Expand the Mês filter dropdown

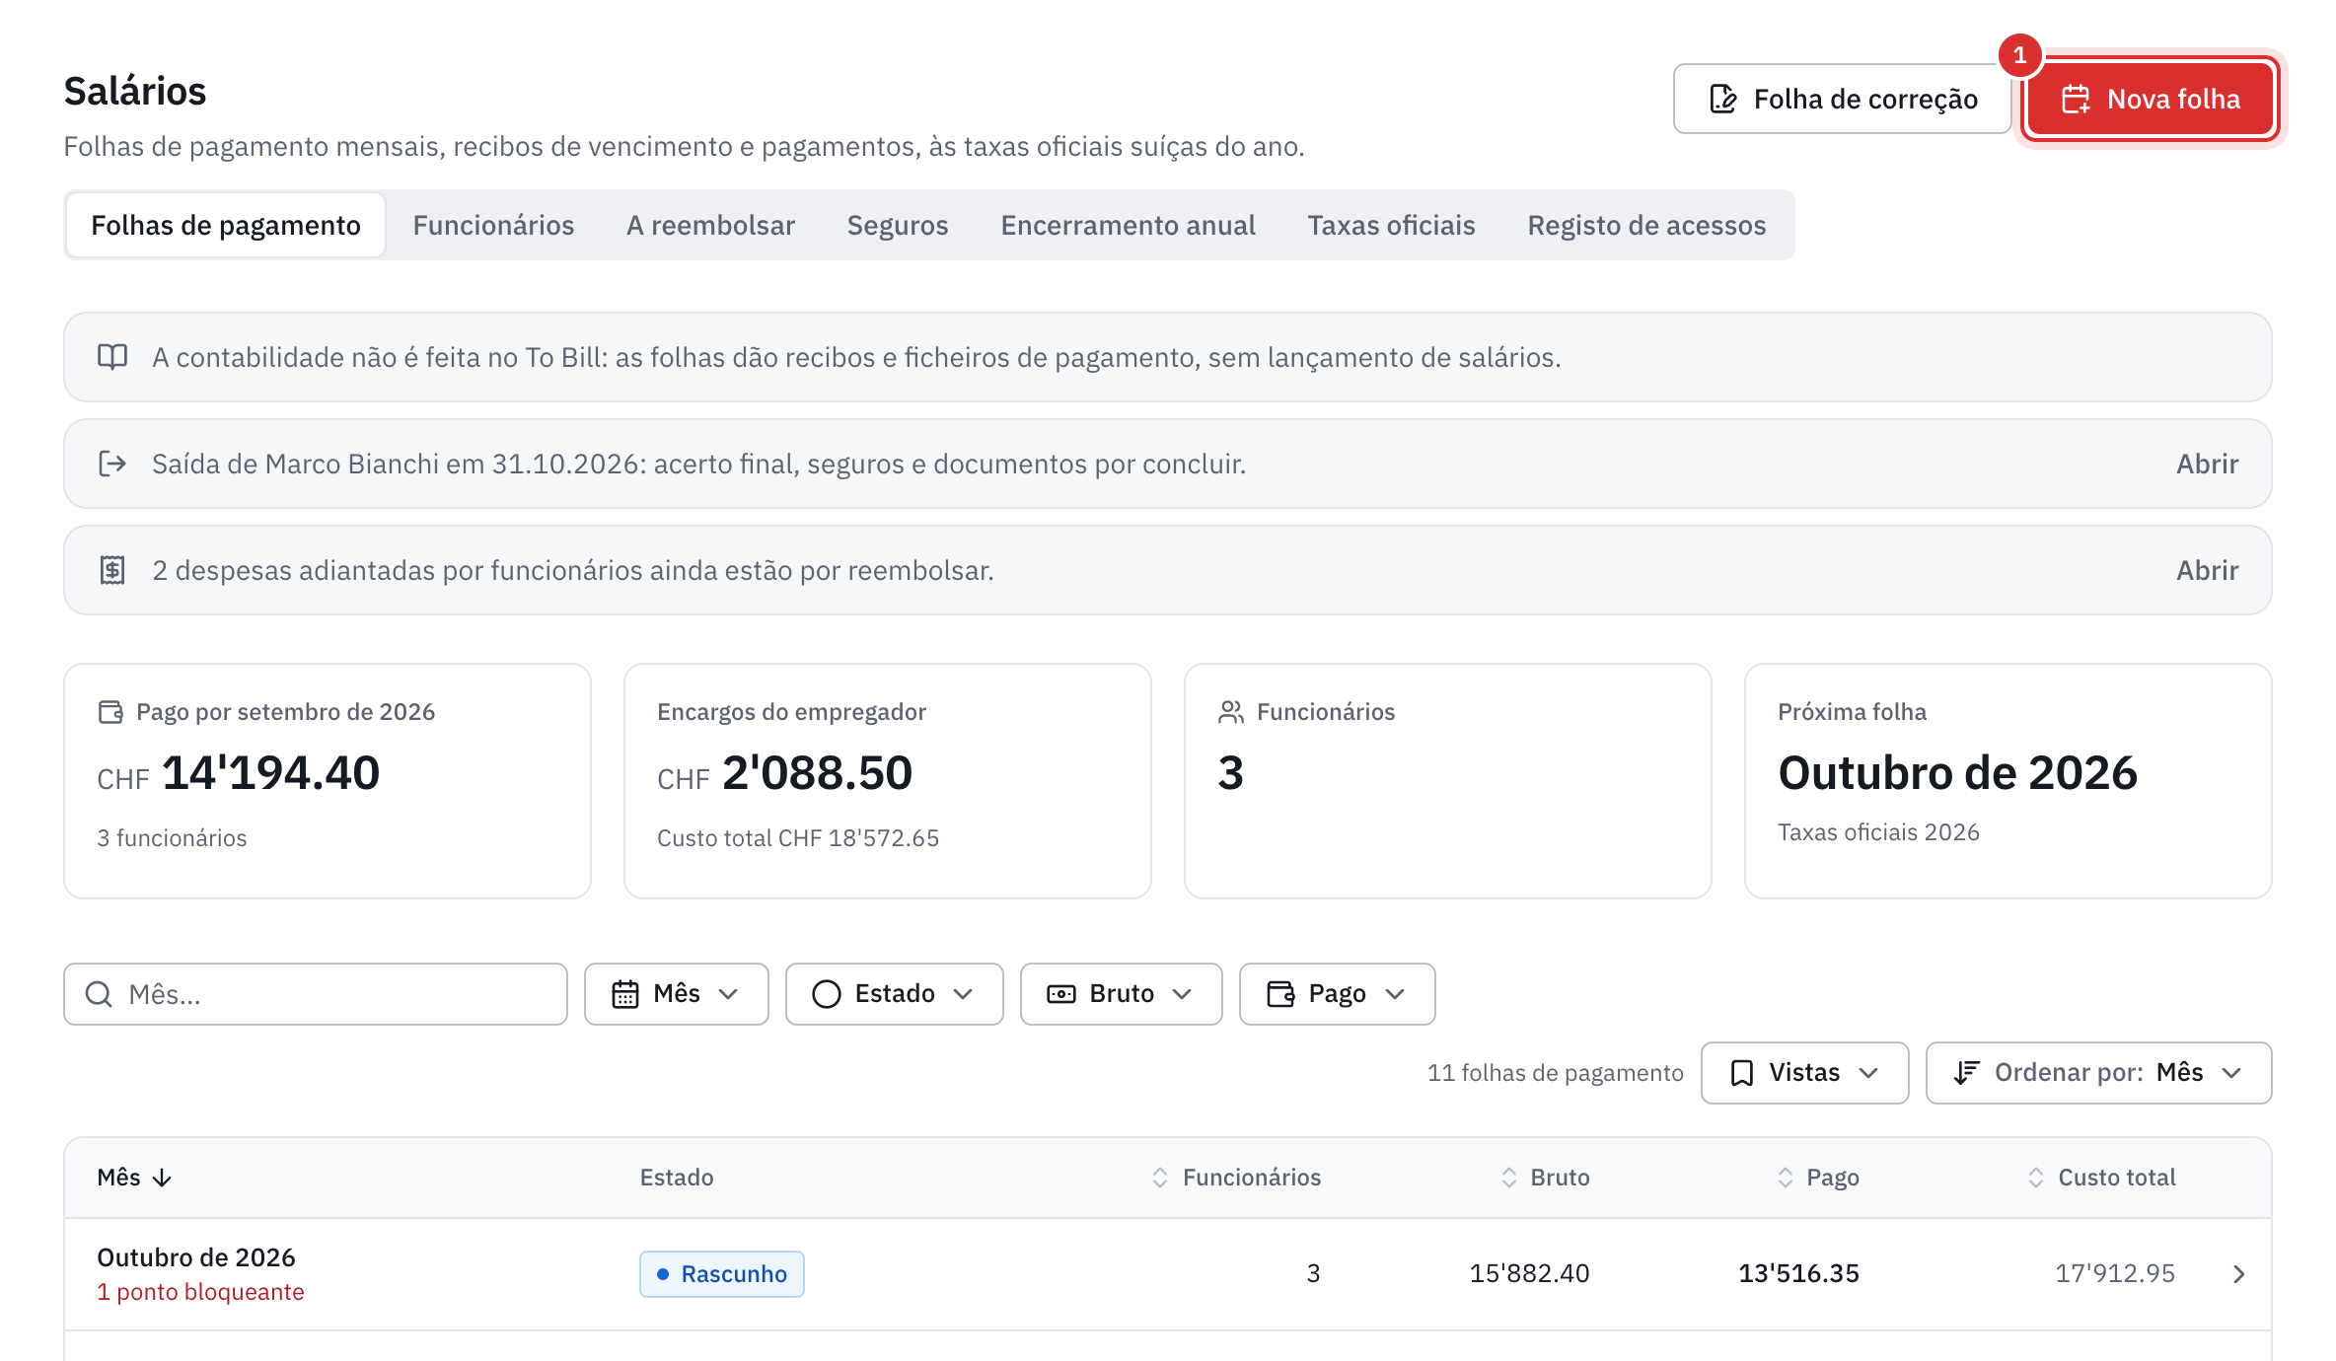(676, 994)
